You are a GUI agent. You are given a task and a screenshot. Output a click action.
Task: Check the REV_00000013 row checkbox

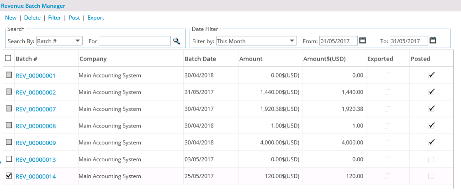pyautogui.click(x=9, y=159)
